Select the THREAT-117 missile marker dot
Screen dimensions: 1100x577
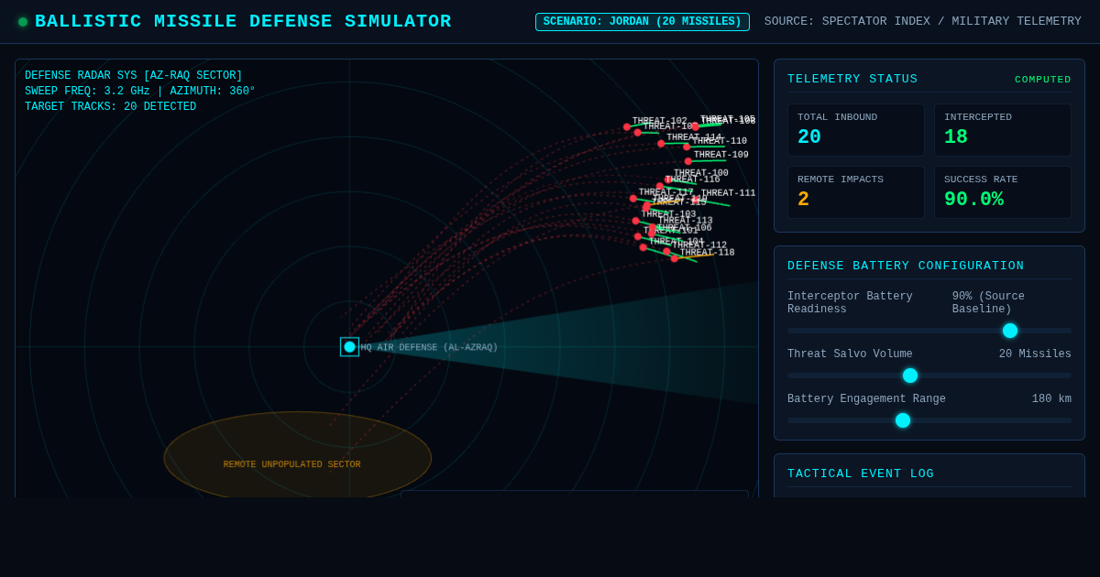[x=633, y=199]
